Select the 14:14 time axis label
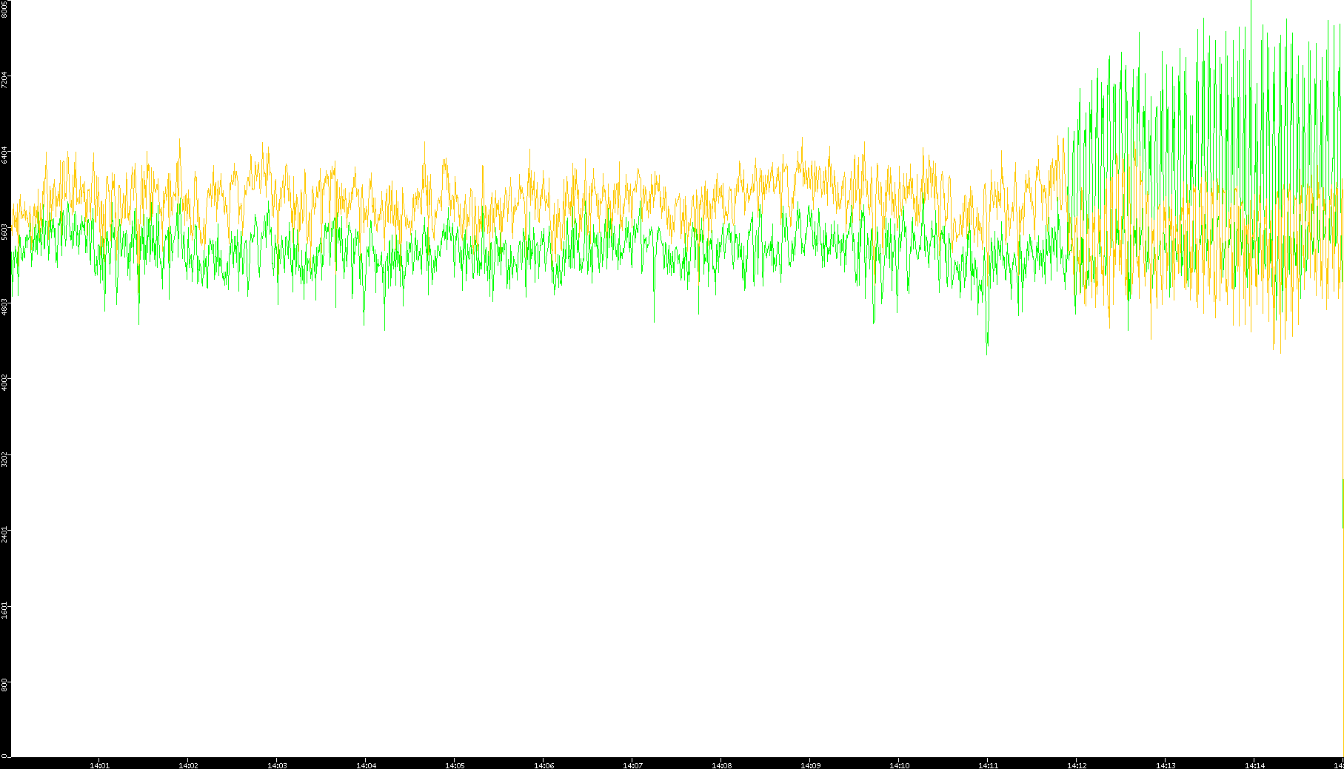The height and width of the screenshot is (769, 1344). click(x=1254, y=765)
